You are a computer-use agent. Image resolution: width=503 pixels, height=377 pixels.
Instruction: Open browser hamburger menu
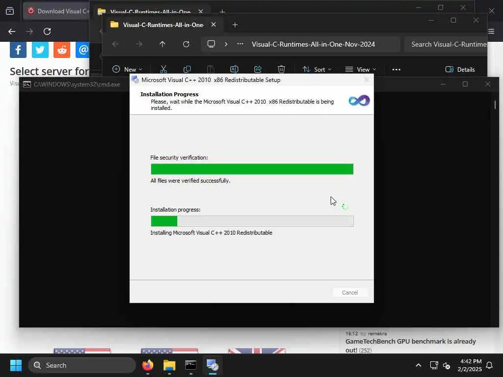[491, 31]
